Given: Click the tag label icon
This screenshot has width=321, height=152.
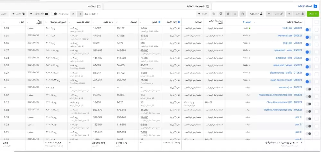Looking at the screenshot, I should click(214, 14).
